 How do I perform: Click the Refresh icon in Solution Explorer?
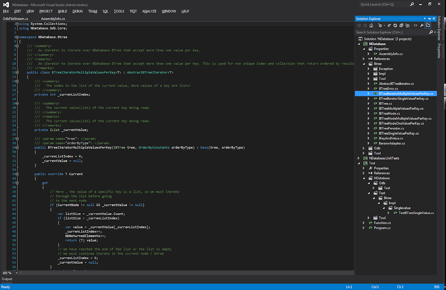[x=395, y=25]
